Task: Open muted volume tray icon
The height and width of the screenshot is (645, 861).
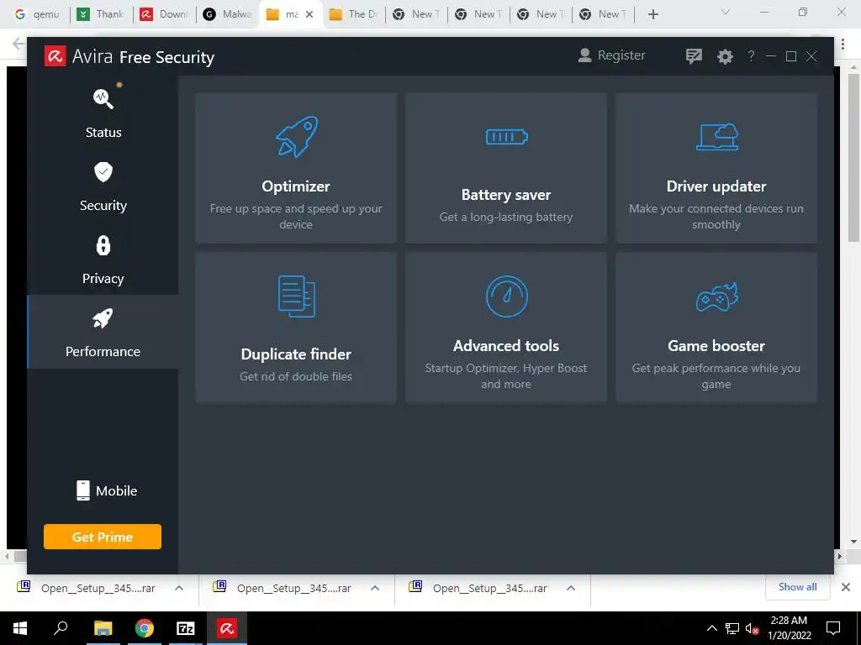Action: click(753, 628)
